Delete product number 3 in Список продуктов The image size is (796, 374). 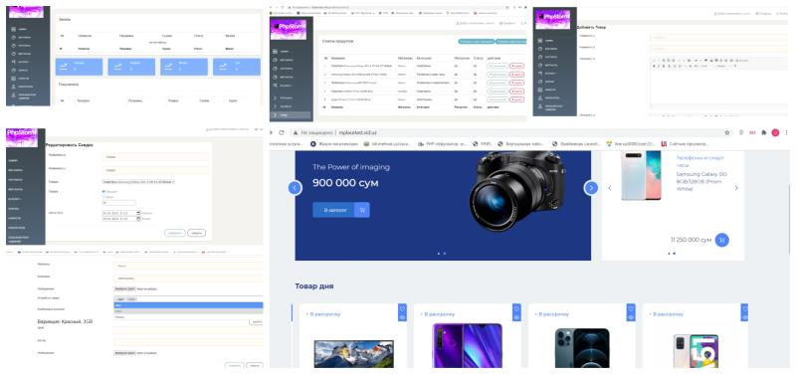[x=516, y=83]
